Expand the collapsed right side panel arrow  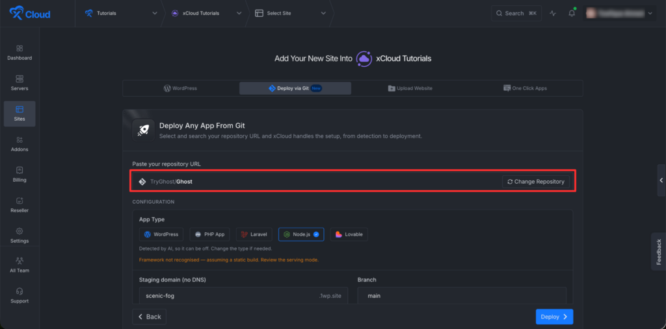pos(661,180)
